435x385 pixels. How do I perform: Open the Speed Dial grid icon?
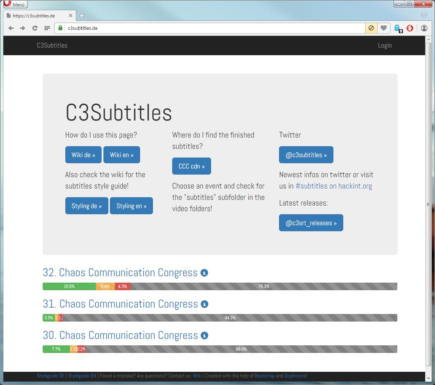[x=47, y=28]
